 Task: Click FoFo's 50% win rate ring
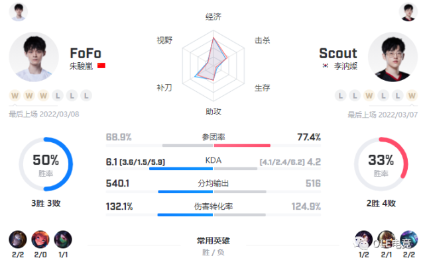[46, 164]
